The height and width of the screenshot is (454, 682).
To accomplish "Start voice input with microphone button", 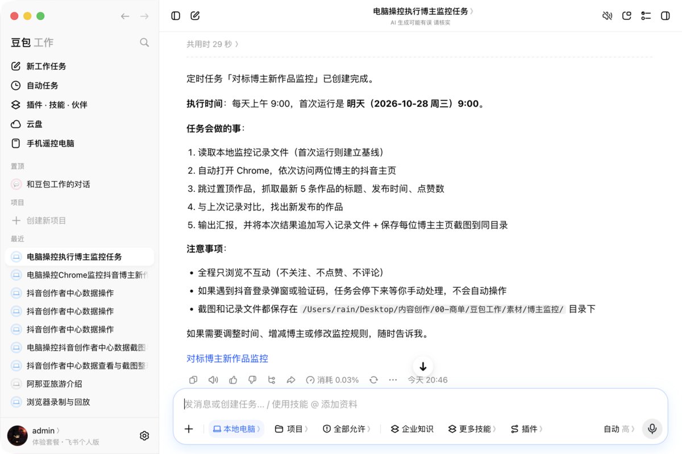I will (652, 428).
